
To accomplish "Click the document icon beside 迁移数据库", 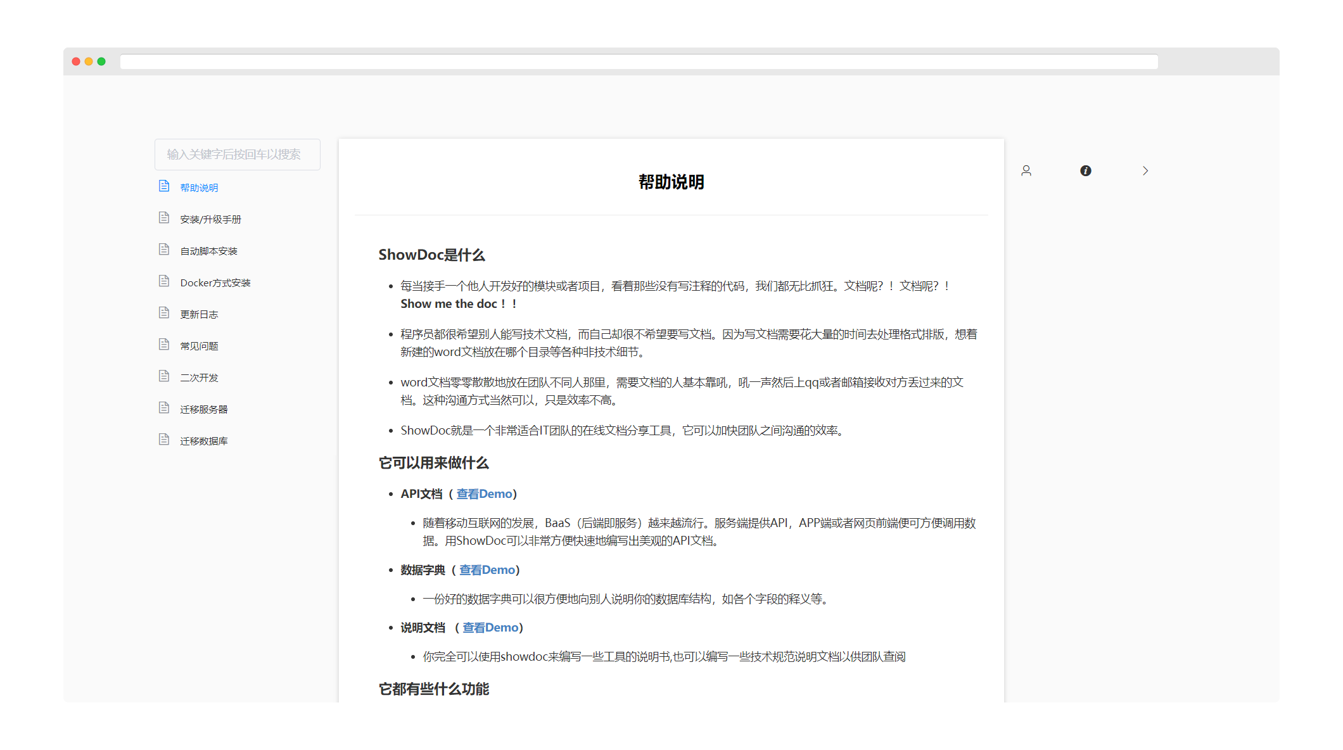I will tap(164, 440).
